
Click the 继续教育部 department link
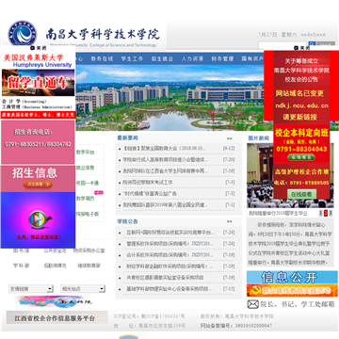89,266
